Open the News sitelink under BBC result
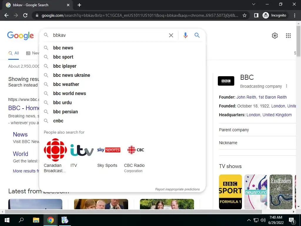 (20, 134)
